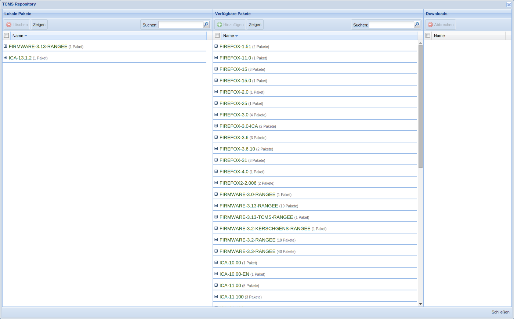514x319 pixels.
Task: Click the scrollbar down arrow in Verfügbare Pakete
Action: [x=420, y=304]
